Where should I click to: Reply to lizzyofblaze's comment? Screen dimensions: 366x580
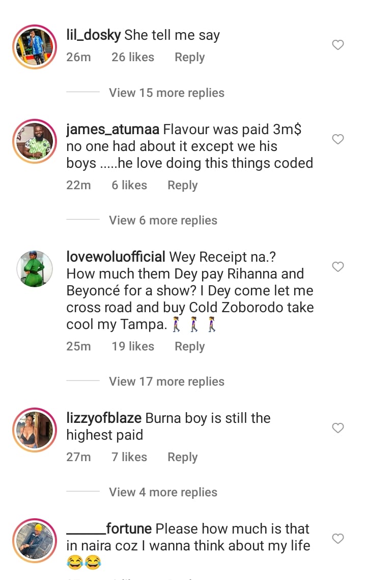(x=183, y=457)
